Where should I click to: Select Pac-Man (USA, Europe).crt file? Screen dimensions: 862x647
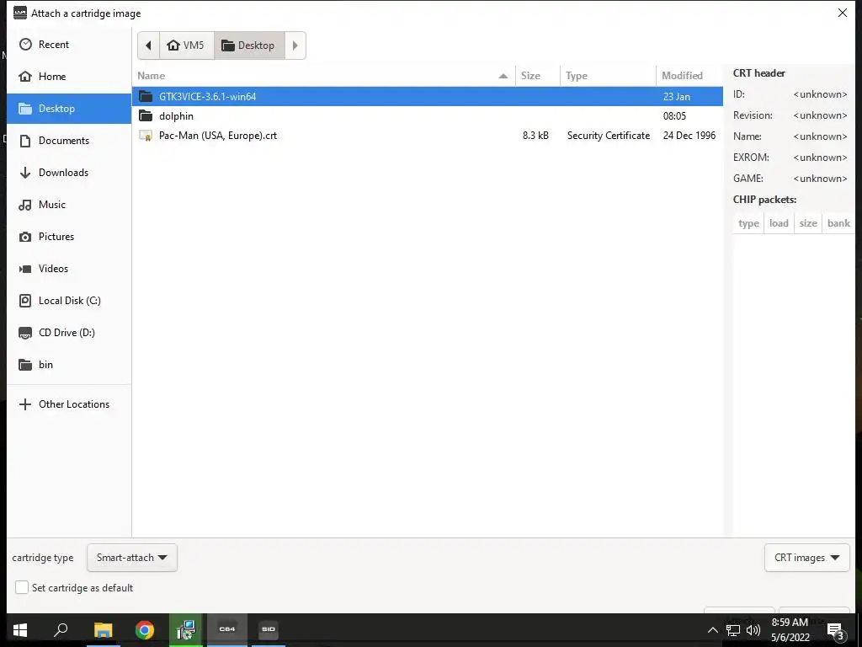click(x=427, y=136)
